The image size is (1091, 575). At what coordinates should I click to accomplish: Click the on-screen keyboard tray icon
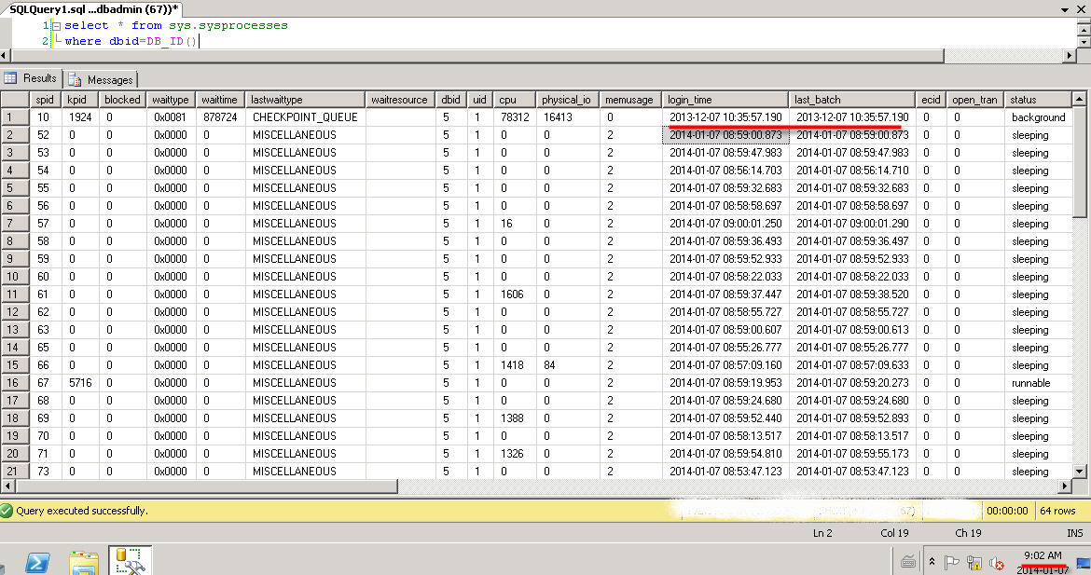908,562
